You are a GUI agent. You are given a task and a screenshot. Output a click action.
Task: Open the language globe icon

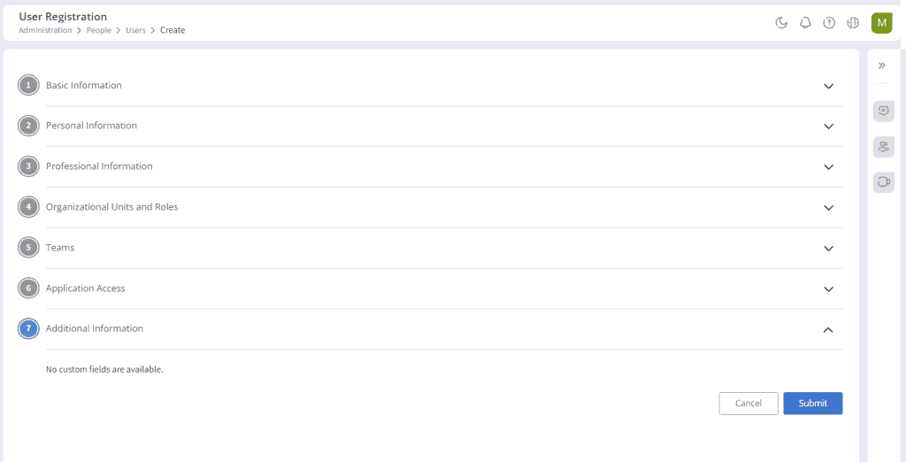tap(853, 22)
